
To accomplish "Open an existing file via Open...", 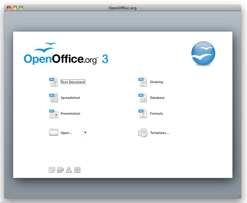I will [66, 133].
